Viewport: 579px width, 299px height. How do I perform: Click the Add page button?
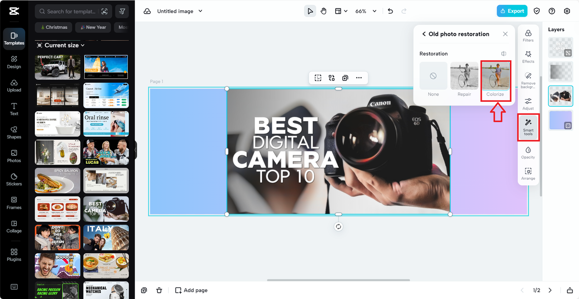(x=191, y=290)
